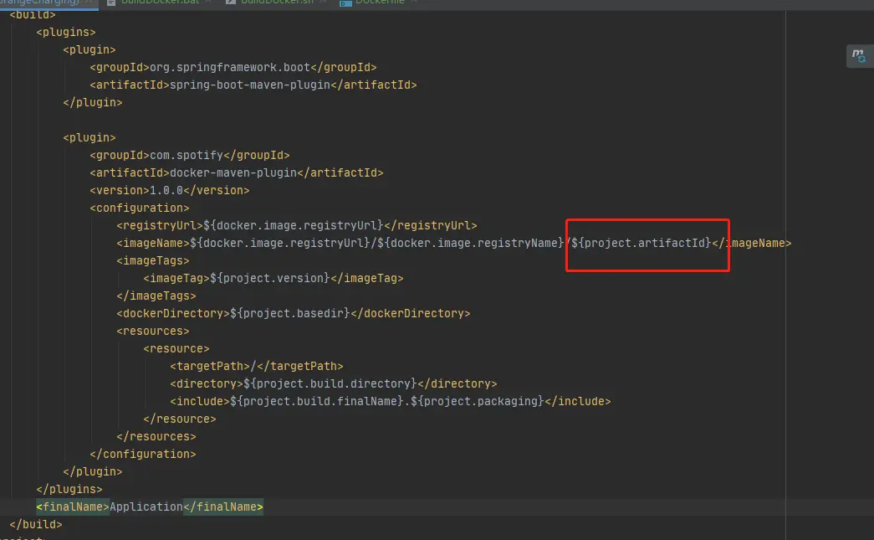
Task: Click the dockerDirectory ${project.basedir} line
Action: (x=294, y=313)
